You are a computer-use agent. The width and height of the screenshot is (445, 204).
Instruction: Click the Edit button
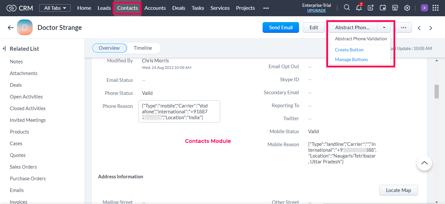(x=314, y=28)
